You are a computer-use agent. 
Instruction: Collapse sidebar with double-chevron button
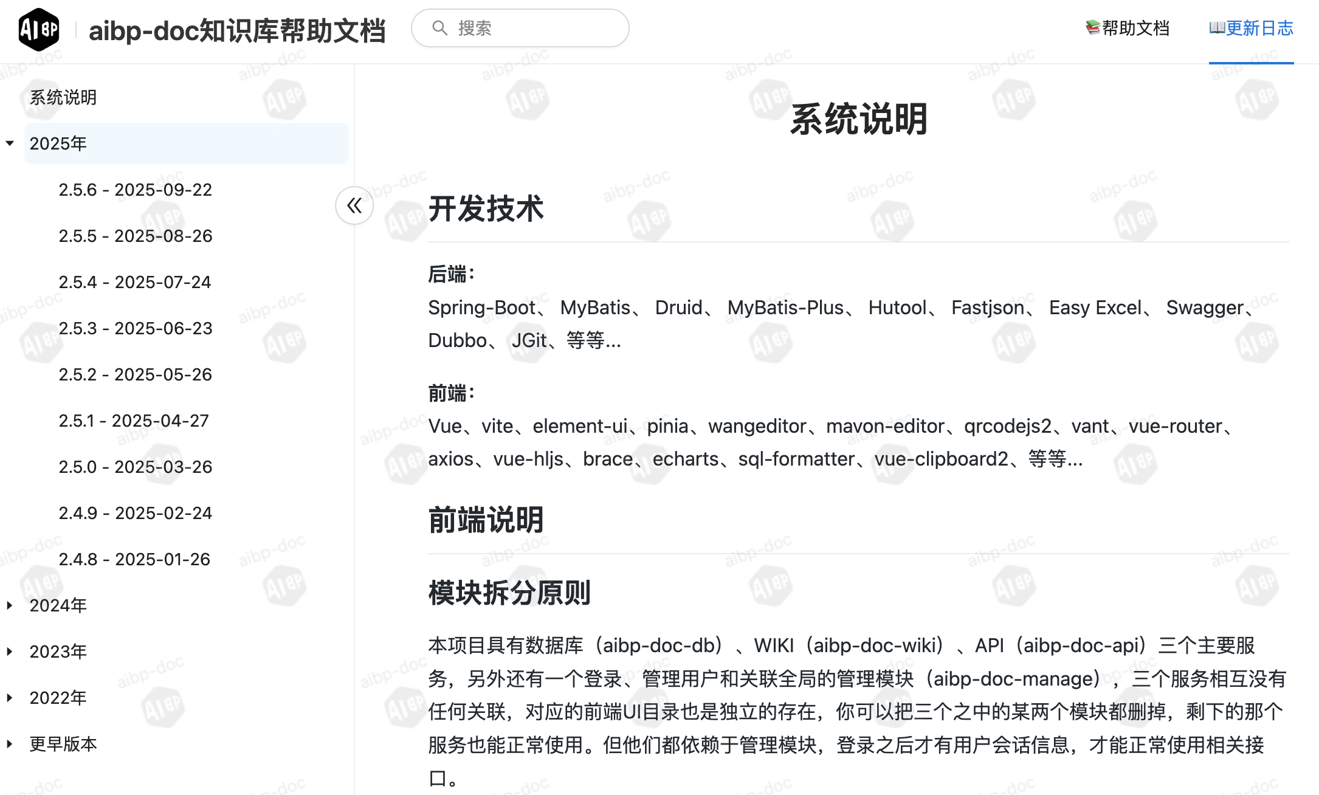(354, 205)
